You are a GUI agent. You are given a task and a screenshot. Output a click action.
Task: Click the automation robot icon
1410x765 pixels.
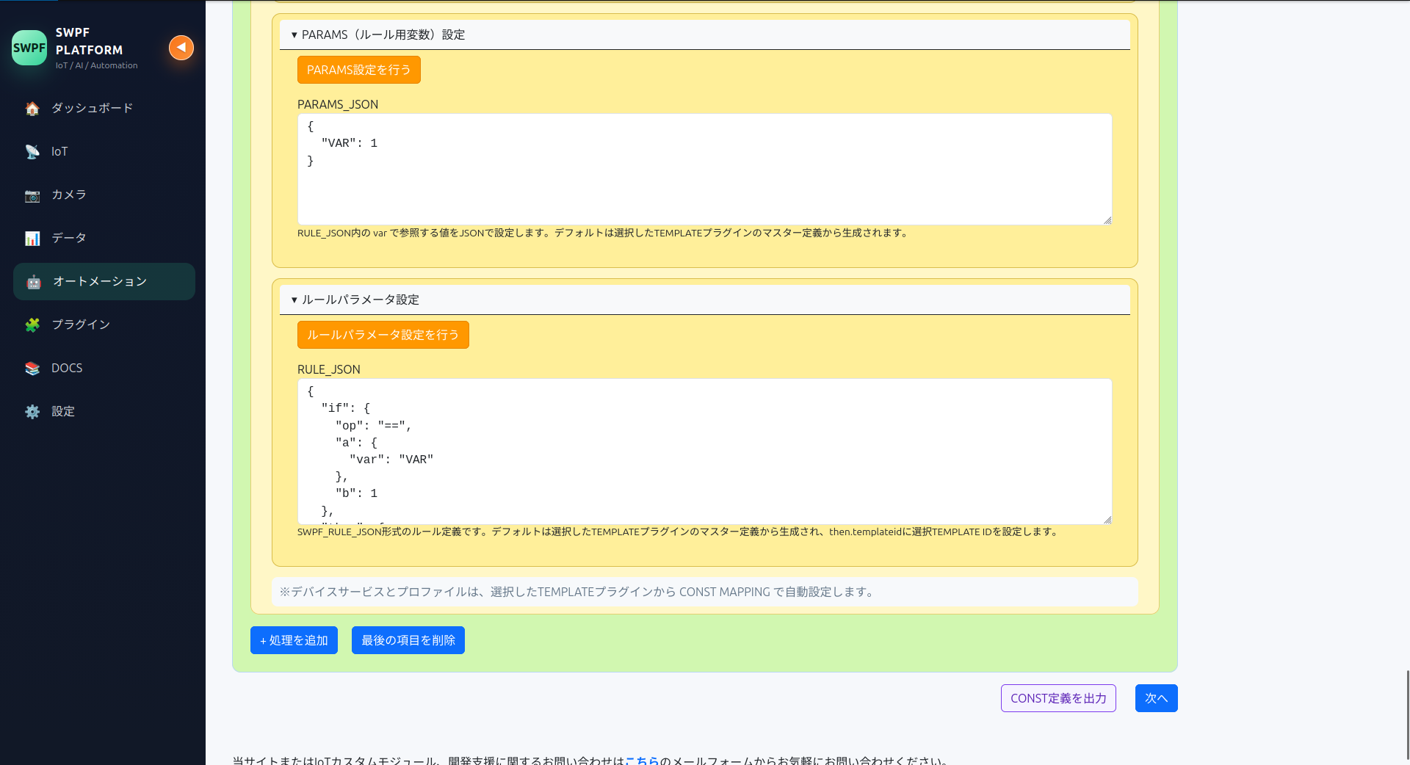point(34,281)
